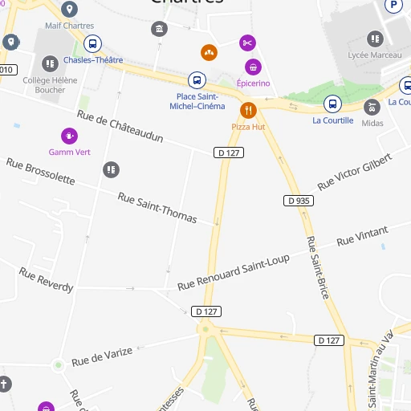411x411 pixels.
Task: Click the roundabout south of Rue Renouard Saint-Loup
Action: tap(205, 329)
